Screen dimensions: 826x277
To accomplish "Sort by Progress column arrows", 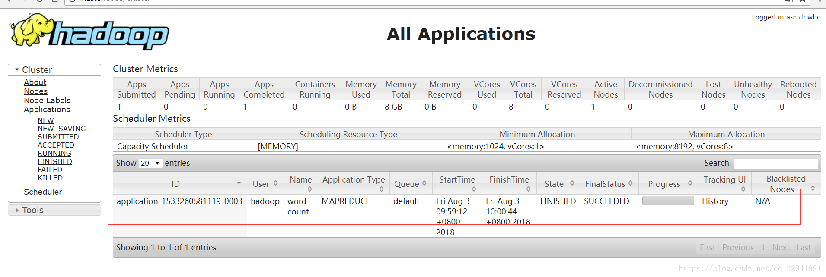I will (x=690, y=183).
